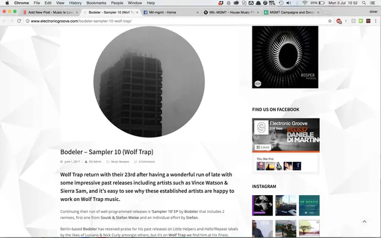381x238 pixels.
Task: Open the Chrome application menu
Action: point(21,3)
